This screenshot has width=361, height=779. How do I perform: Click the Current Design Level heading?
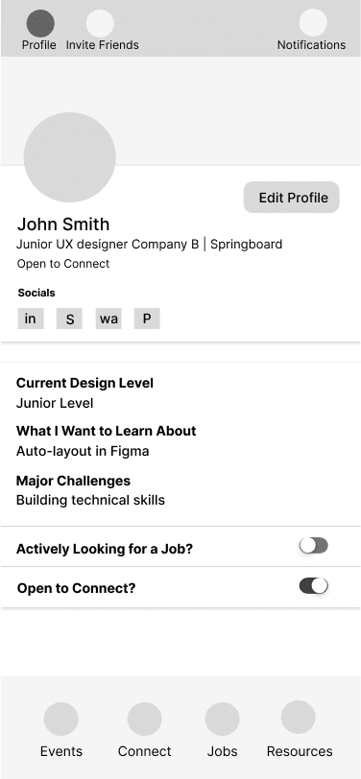(85, 383)
